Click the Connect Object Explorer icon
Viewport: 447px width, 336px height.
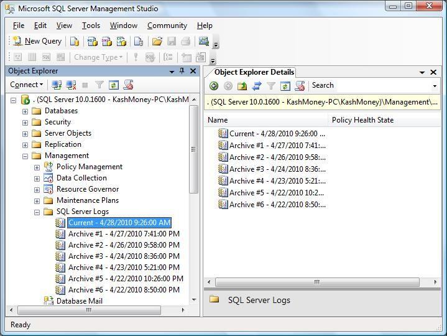tap(57, 85)
